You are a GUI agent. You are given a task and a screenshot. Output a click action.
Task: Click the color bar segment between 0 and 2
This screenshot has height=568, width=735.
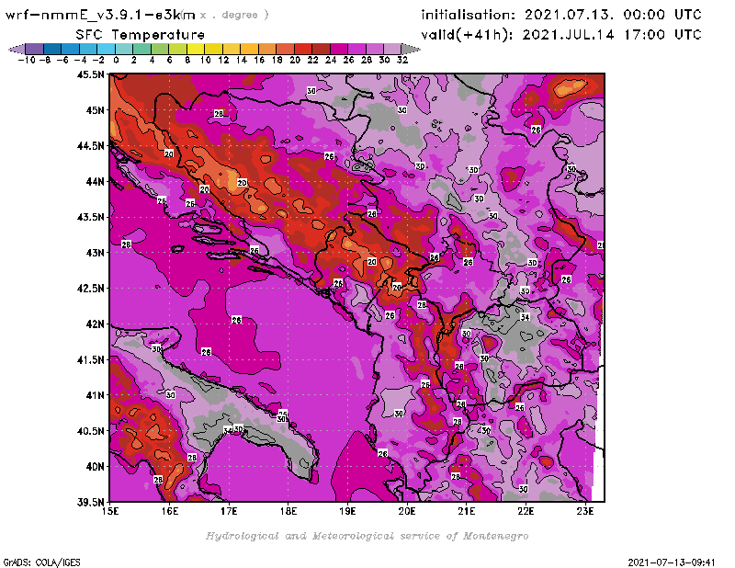tap(124, 49)
